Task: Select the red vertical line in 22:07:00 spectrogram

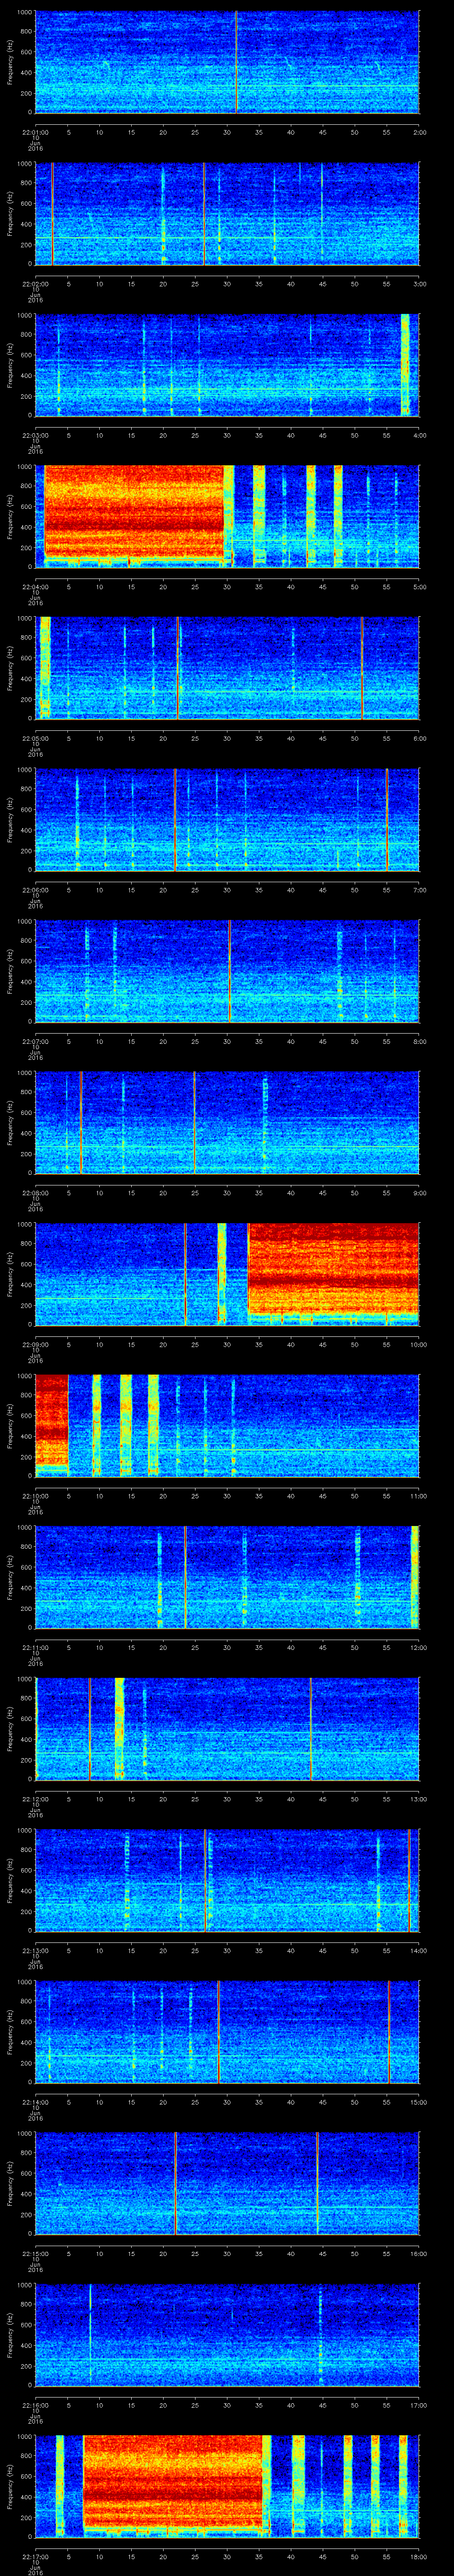Action: (230, 970)
